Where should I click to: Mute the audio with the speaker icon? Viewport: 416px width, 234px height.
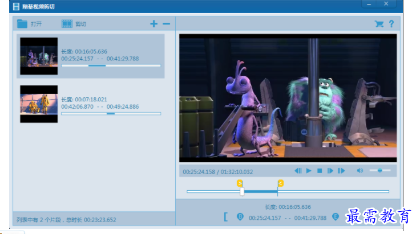pos(360,170)
